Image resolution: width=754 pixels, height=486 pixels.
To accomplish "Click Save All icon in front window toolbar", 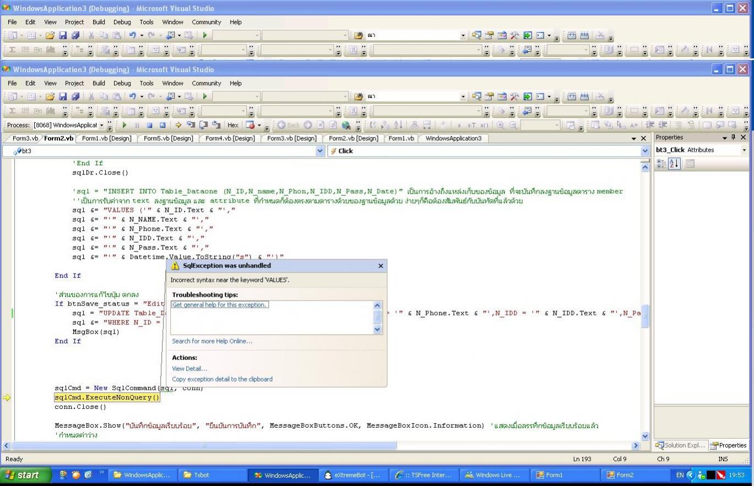I will point(75,96).
